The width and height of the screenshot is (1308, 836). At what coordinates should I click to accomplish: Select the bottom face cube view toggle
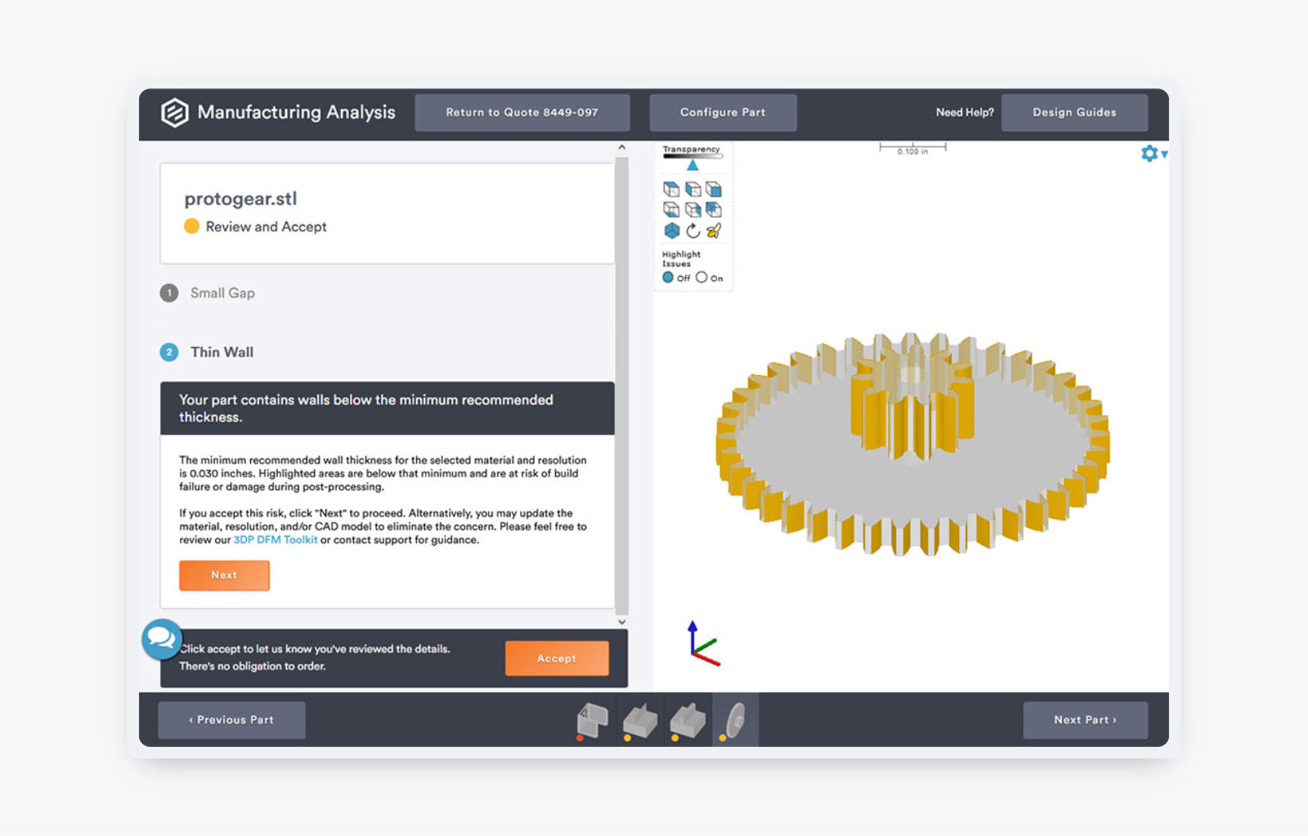point(671,210)
